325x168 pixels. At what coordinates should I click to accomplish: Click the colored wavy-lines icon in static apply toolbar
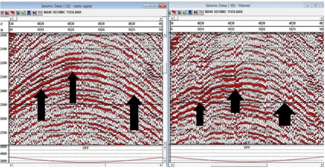click(40, 13)
